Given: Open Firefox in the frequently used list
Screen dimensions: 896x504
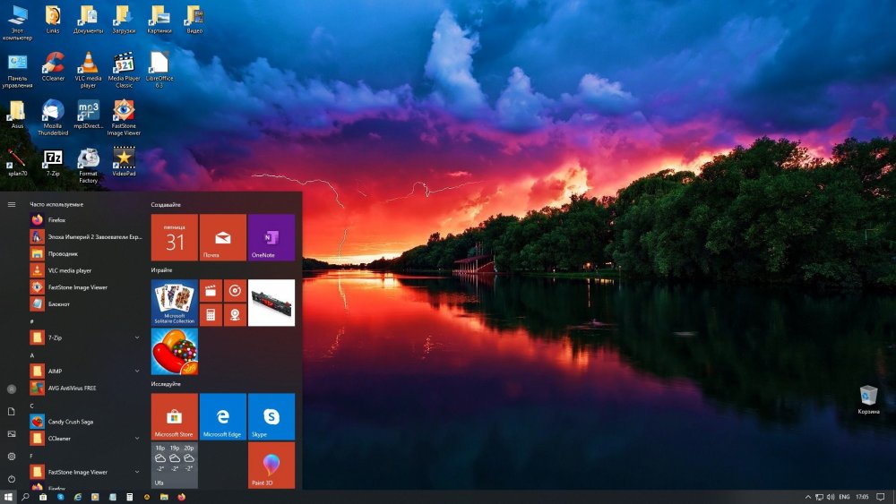Looking at the screenshot, I should pyautogui.click(x=86, y=219).
